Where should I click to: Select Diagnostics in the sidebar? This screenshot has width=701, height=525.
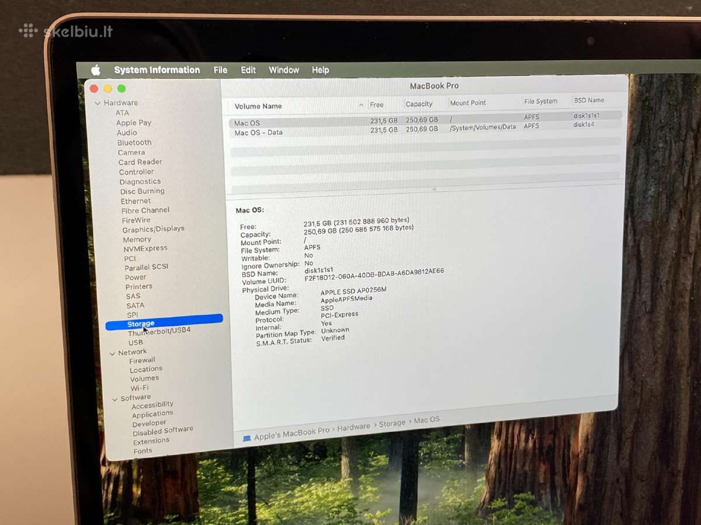point(140,182)
